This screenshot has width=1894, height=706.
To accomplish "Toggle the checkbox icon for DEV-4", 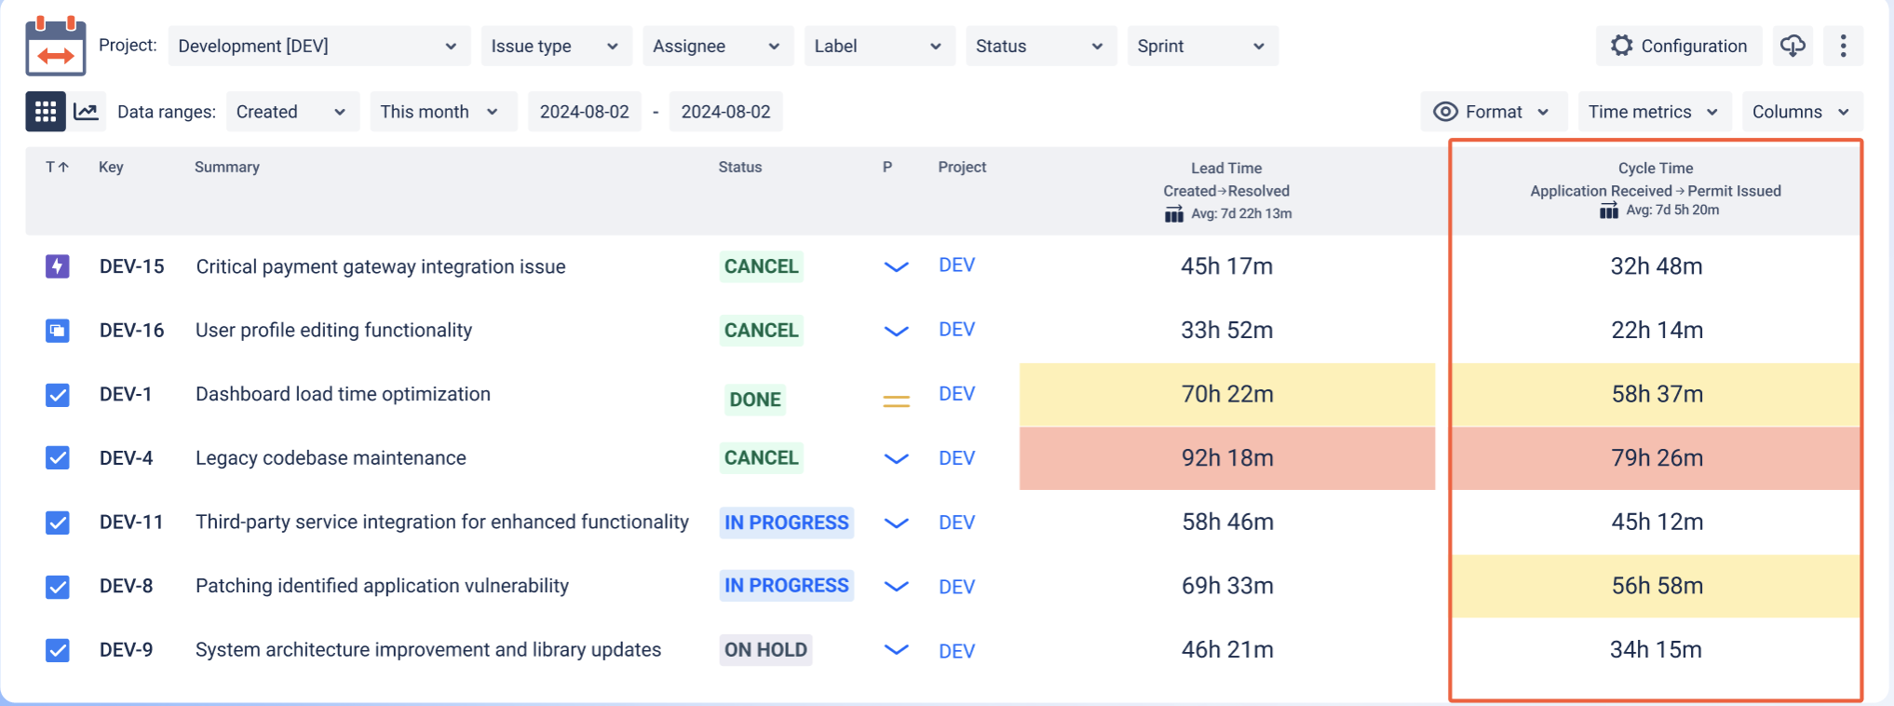I will pos(58,458).
